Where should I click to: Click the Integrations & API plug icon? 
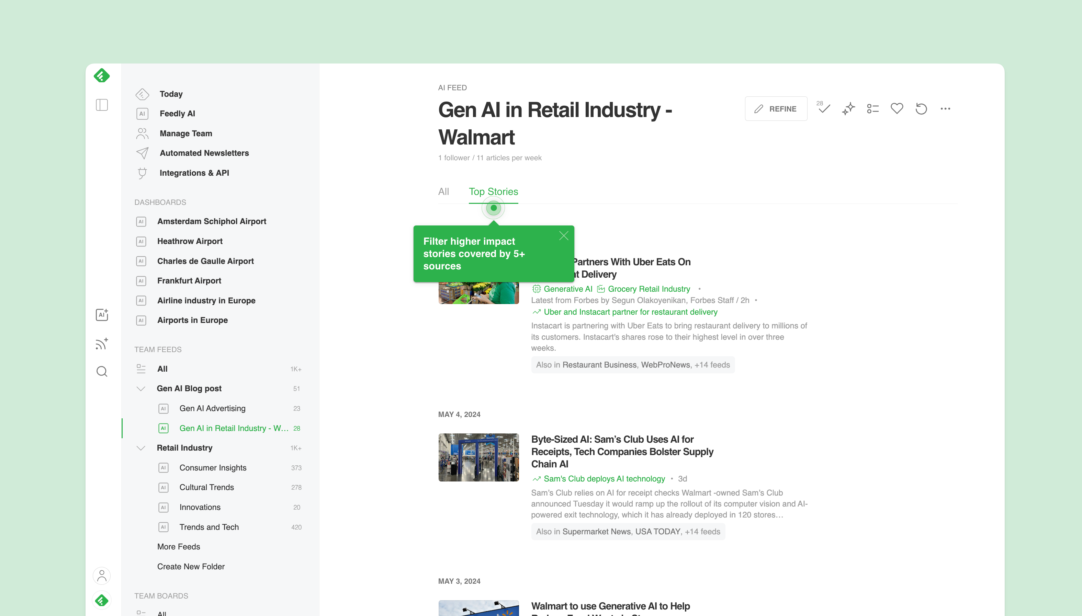click(142, 173)
